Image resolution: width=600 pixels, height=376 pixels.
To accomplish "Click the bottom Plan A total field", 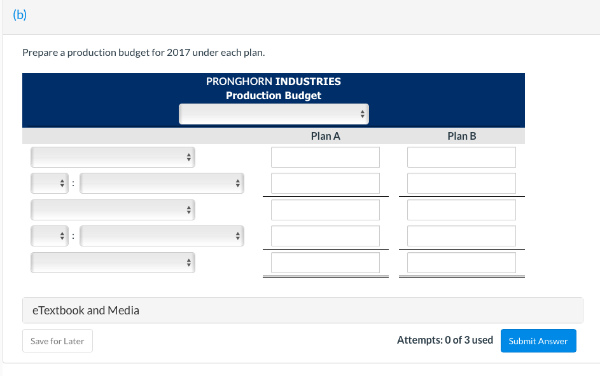I will click(325, 262).
